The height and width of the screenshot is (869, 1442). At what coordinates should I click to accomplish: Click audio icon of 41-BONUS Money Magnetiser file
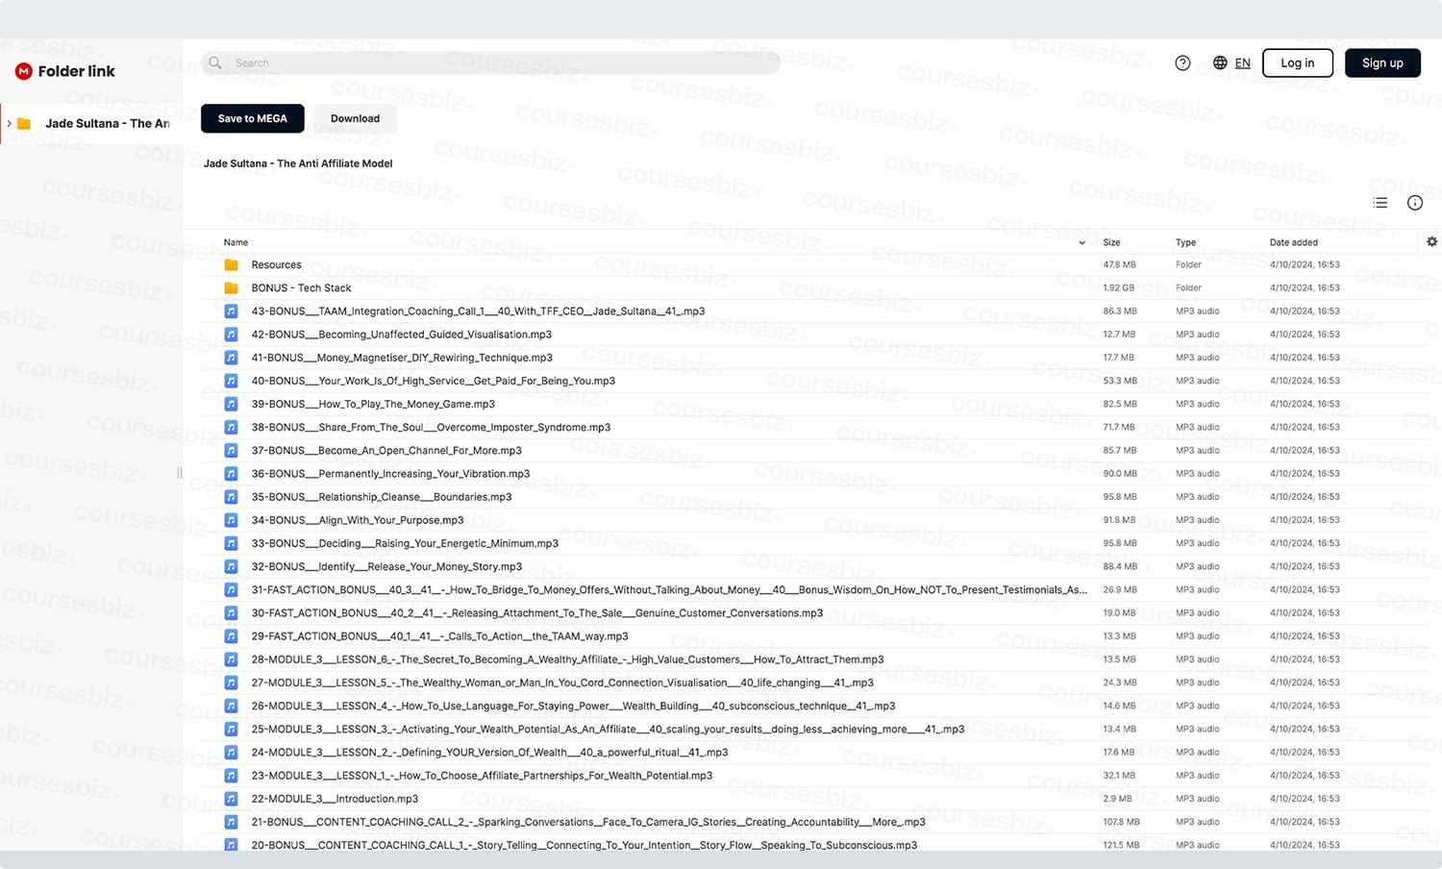(x=231, y=358)
